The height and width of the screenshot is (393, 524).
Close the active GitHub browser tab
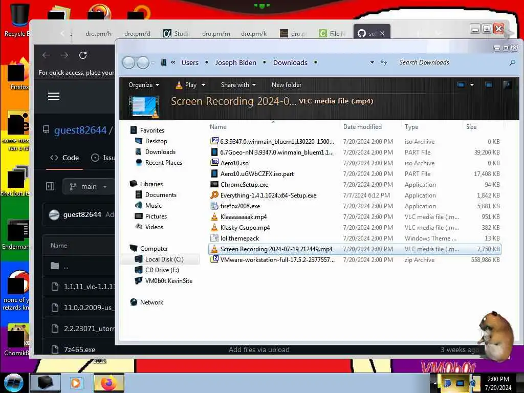click(x=382, y=33)
